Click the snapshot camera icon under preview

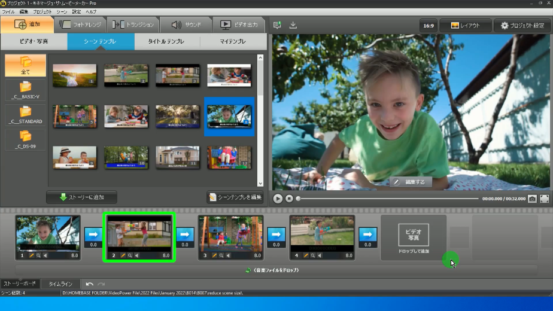[x=532, y=199]
